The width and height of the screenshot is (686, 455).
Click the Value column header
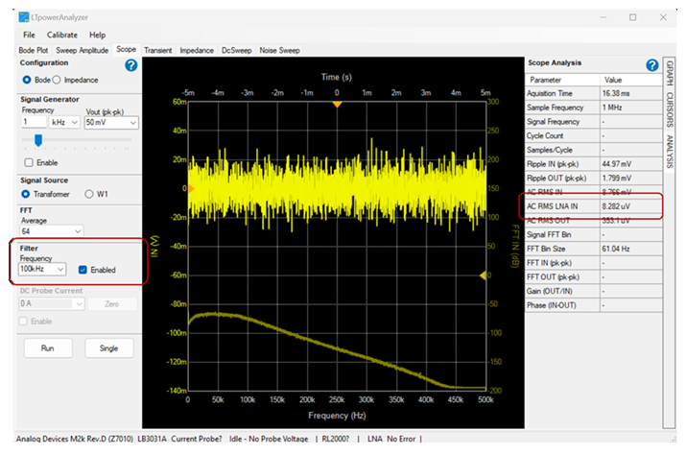tap(631, 80)
